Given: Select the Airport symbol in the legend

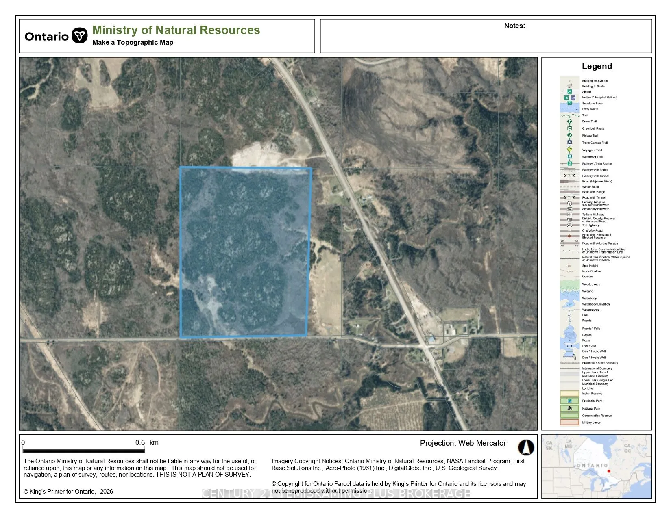Looking at the screenshot, I should 570,92.
